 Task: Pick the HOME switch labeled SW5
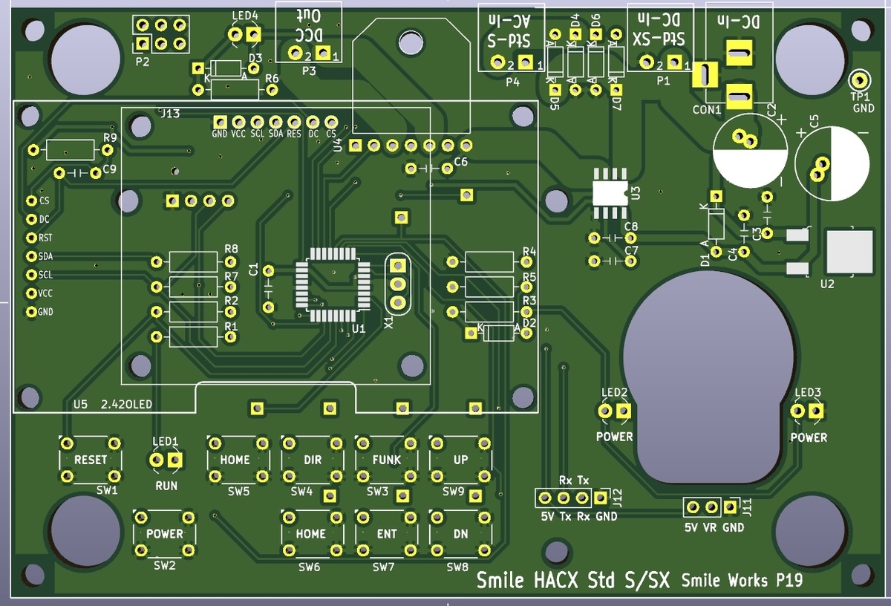coord(238,460)
